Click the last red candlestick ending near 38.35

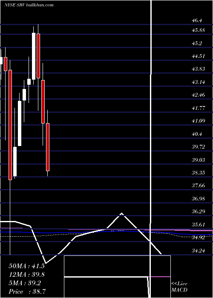pyautogui.click(x=48, y=147)
